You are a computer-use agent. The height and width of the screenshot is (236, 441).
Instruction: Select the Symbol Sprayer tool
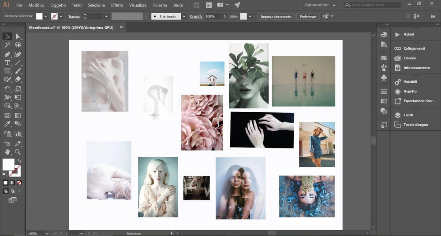[x=7, y=134]
